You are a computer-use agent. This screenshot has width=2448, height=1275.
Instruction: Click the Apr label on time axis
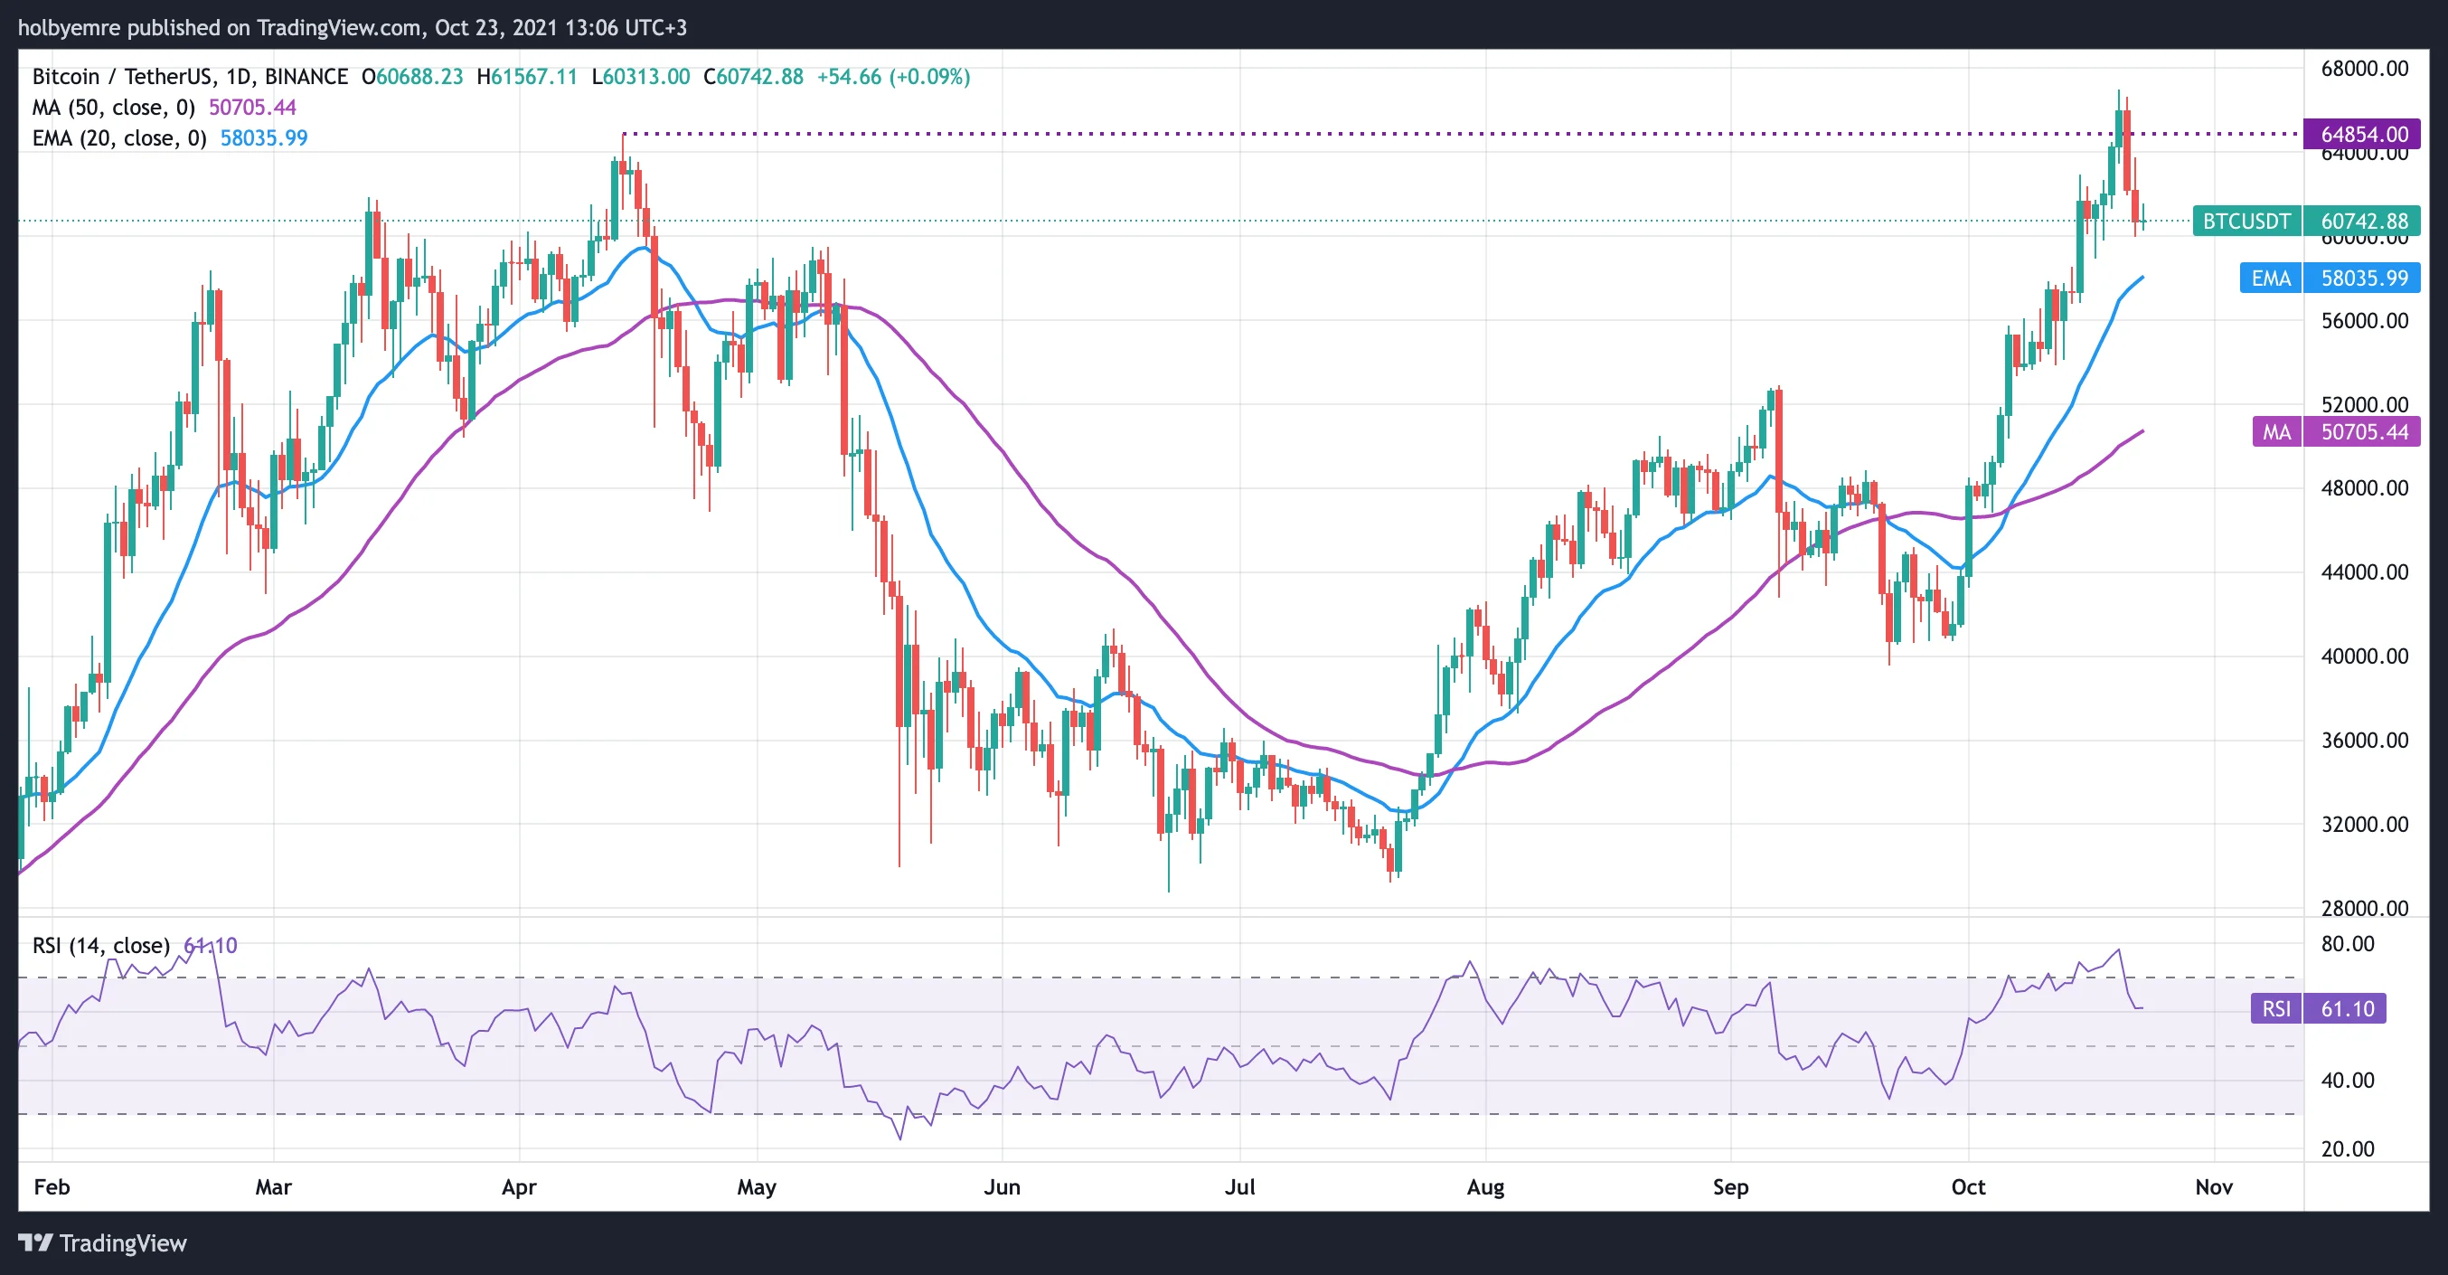click(x=519, y=1186)
